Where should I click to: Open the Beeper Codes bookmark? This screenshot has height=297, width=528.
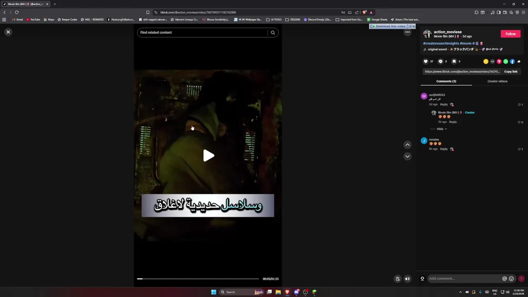coord(67,19)
